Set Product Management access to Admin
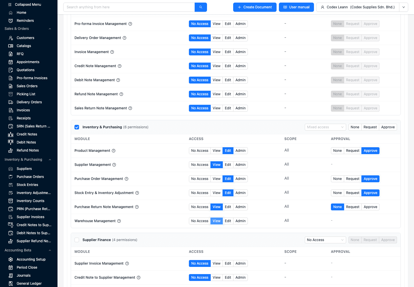Image resolution: width=414 pixels, height=287 pixels. pos(240,151)
